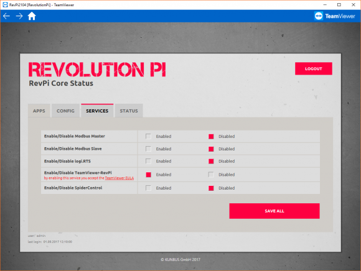Click the TeamViewer app icon in title bar
Image resolution: width=361 pixels, height=271 pixels.
5,4
